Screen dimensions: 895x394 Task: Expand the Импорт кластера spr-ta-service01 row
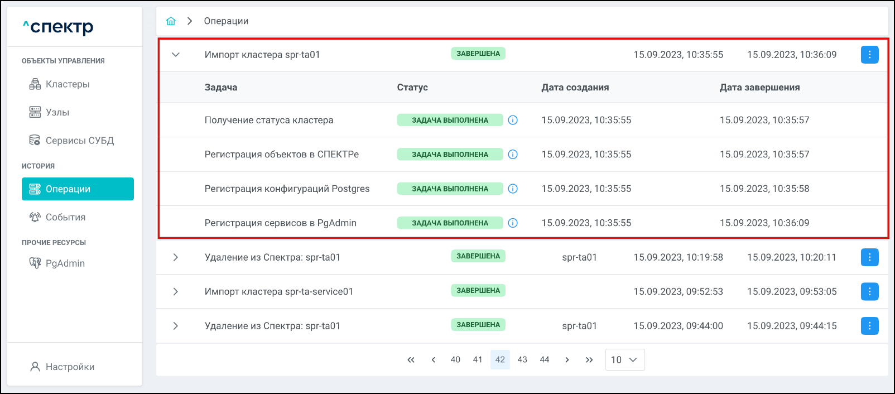coord(176,291)
